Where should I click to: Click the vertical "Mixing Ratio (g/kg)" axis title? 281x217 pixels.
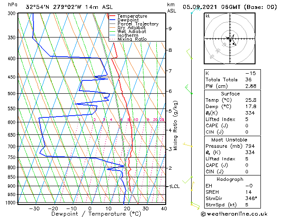pyautogui.click(x=175, y=125)
